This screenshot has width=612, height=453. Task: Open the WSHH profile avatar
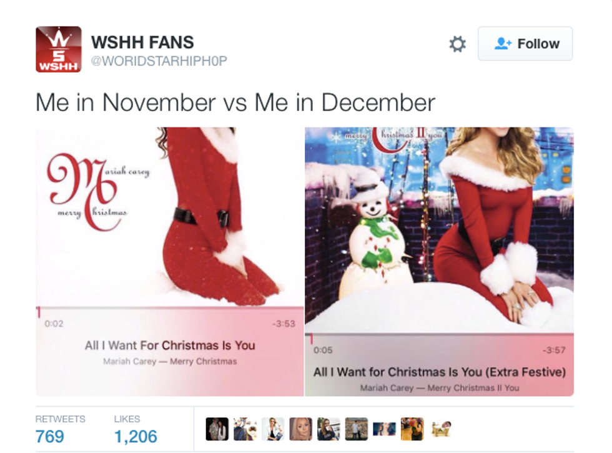pyautogui.click(x=59, y=49)
